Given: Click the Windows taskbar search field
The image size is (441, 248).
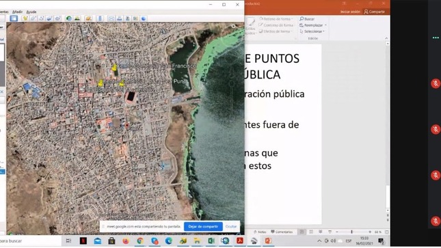Looking at the screenshot, I should tap(29, 241).
